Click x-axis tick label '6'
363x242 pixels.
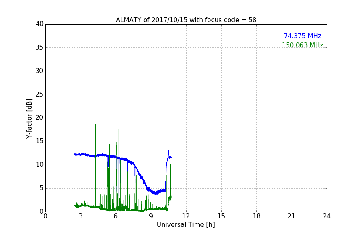click(116, 216)
